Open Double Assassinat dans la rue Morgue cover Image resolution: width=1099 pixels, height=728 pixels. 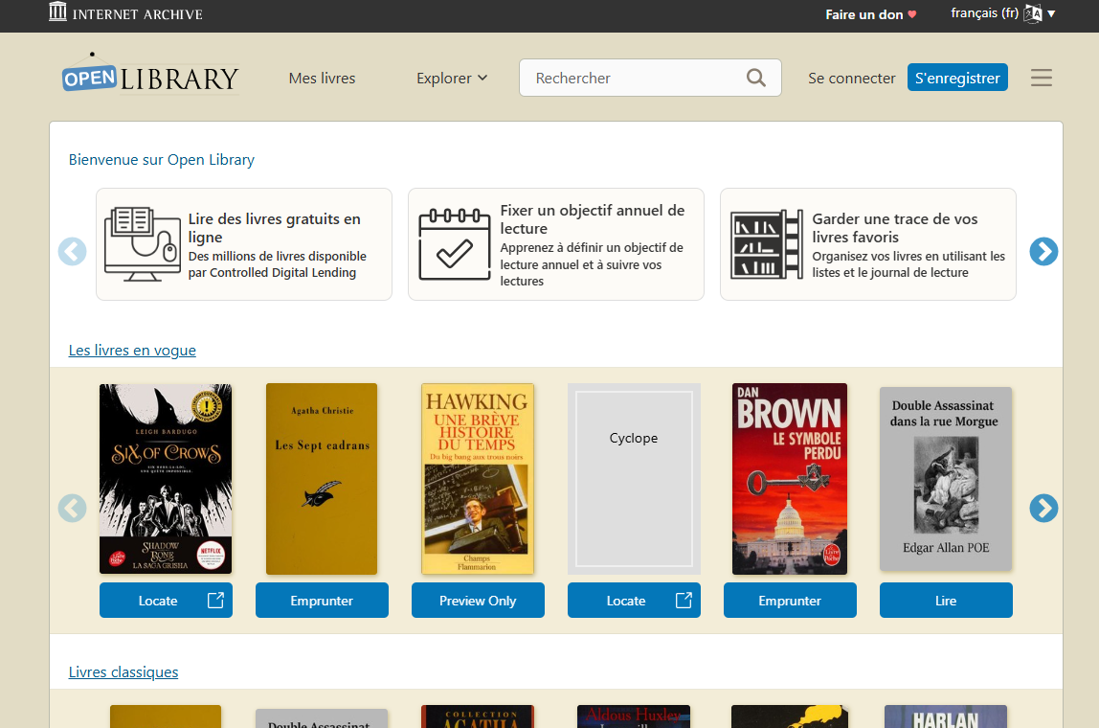click(x=946, y=479)
